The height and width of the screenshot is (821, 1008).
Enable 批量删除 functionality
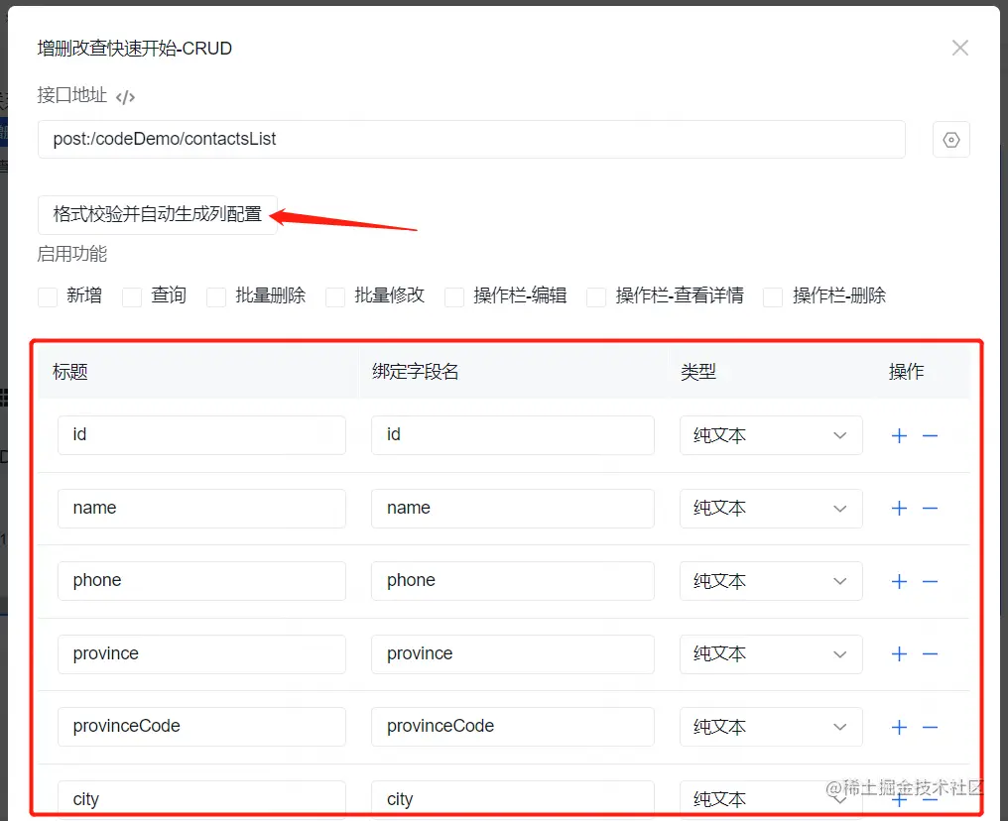216,295
